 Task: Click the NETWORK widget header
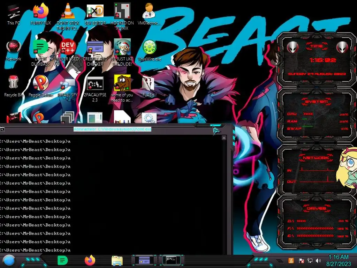[317, 158]
